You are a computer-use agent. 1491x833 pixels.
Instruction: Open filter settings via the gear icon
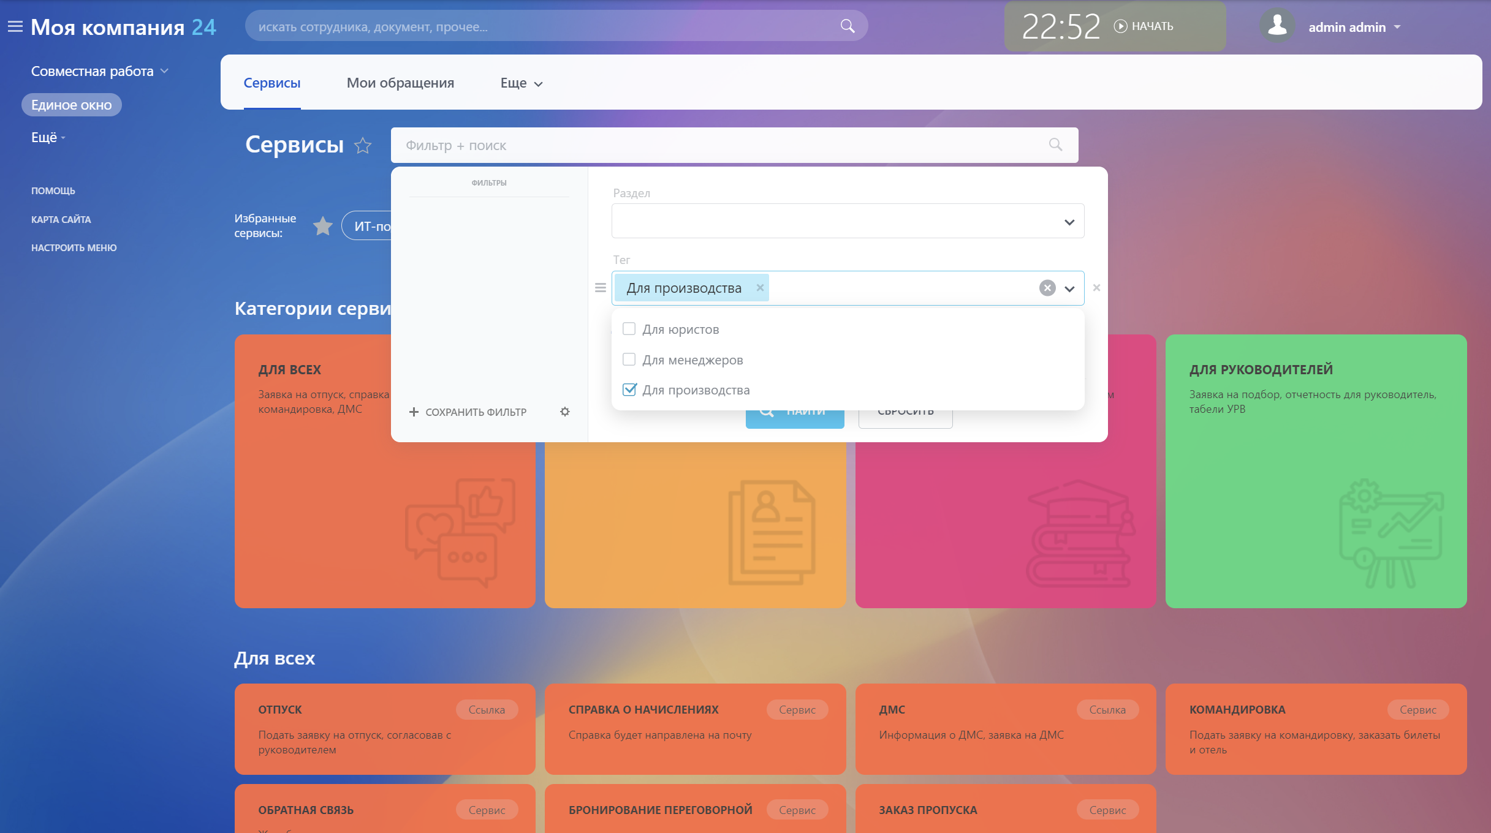565,412
